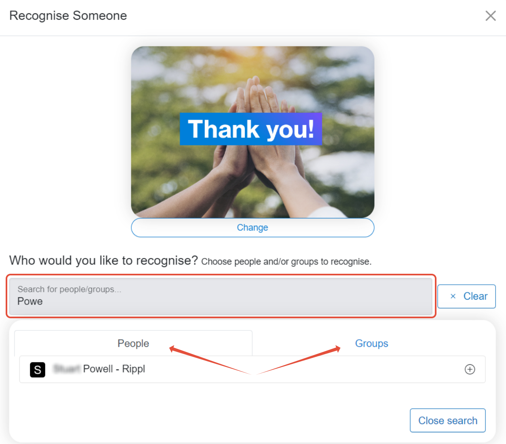
Task: Close the Recognise Someone dialog
Action: pyautogui.click(x=490, y=16)
